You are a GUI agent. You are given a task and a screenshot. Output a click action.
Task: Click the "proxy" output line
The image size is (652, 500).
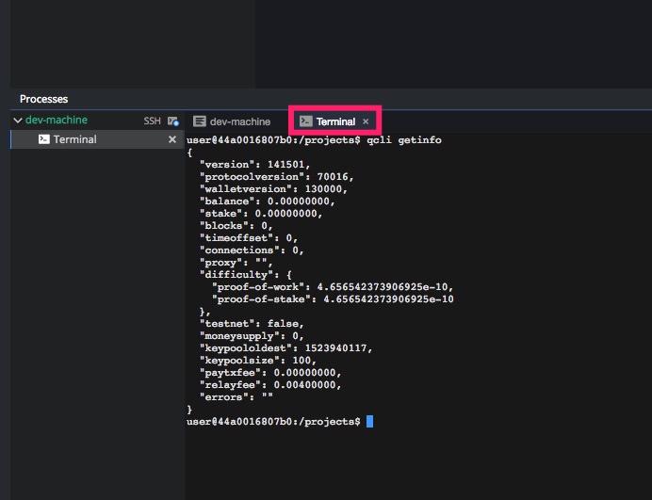coord(236,263)
